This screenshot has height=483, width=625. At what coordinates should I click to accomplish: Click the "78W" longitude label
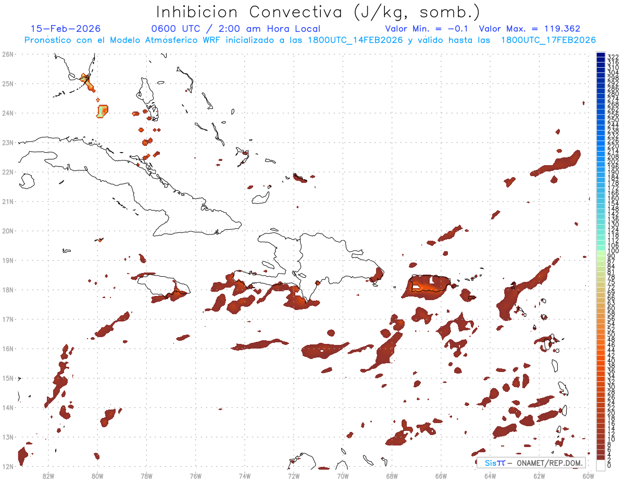point(146,475)
